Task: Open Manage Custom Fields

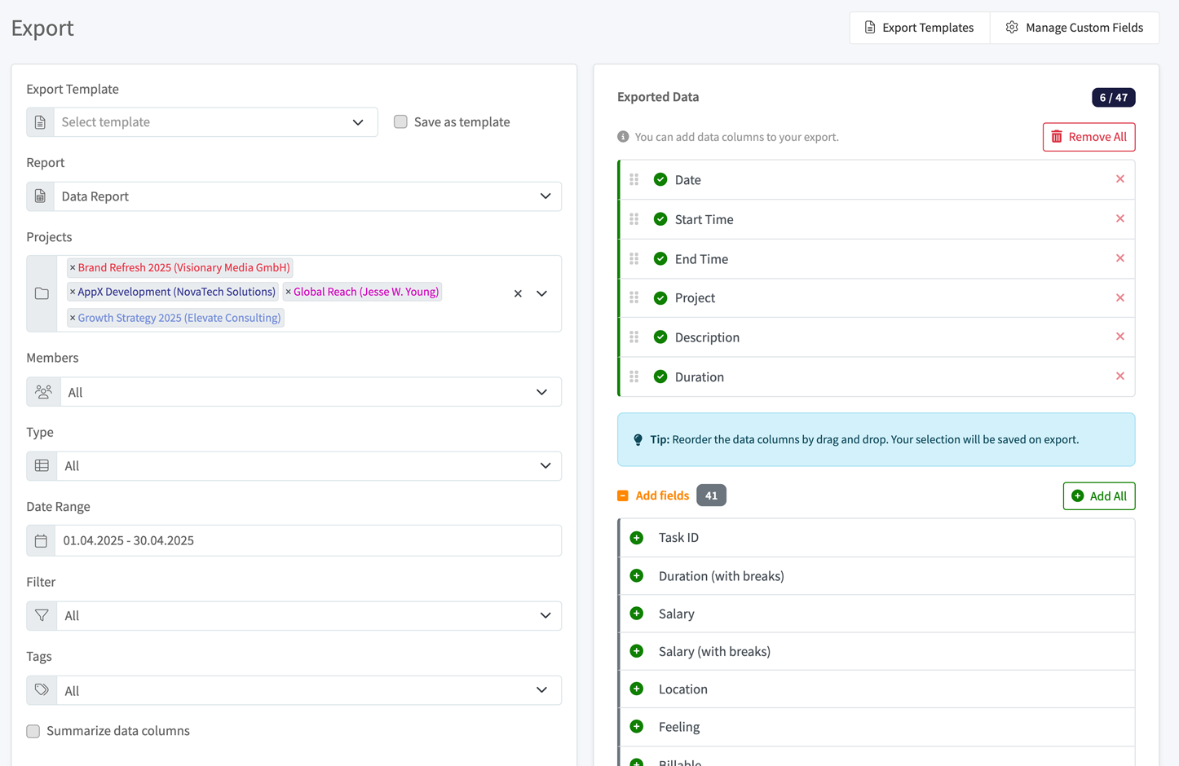Action: click(x=1075, y=27)
